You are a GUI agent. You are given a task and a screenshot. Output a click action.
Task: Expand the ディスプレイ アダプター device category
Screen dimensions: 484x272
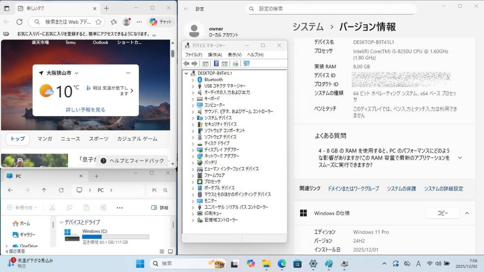[x=193, y=150]
